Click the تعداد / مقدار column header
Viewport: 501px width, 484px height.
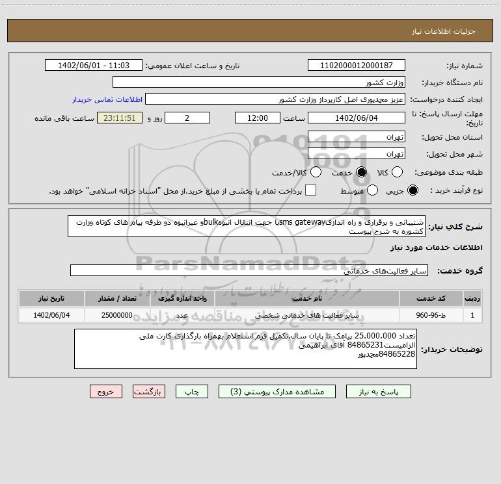click(x=117, y=299)
